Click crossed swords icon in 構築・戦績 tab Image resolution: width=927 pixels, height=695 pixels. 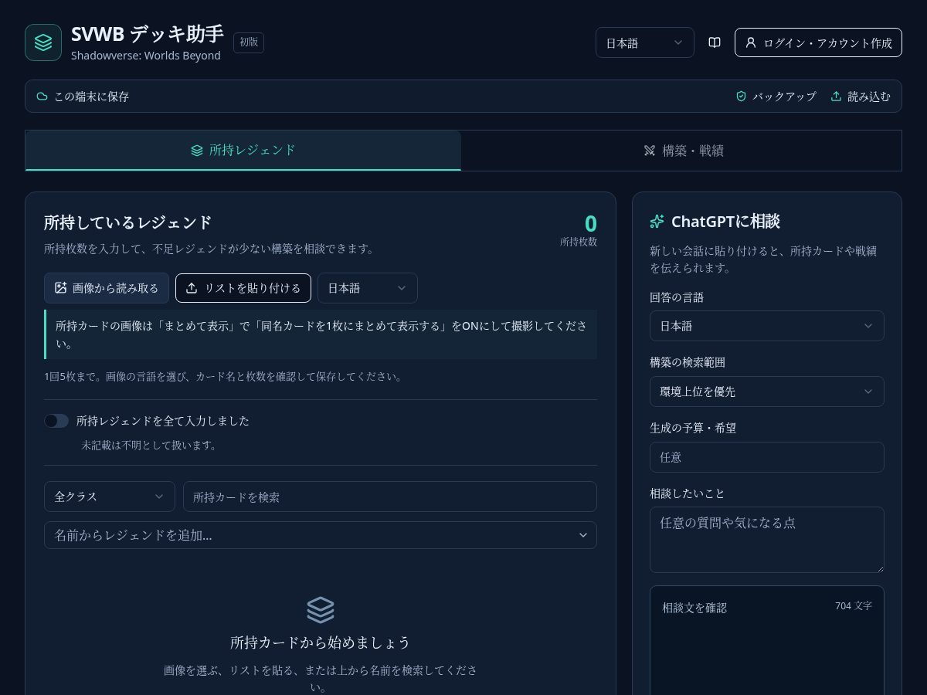[x=650, y=151]
